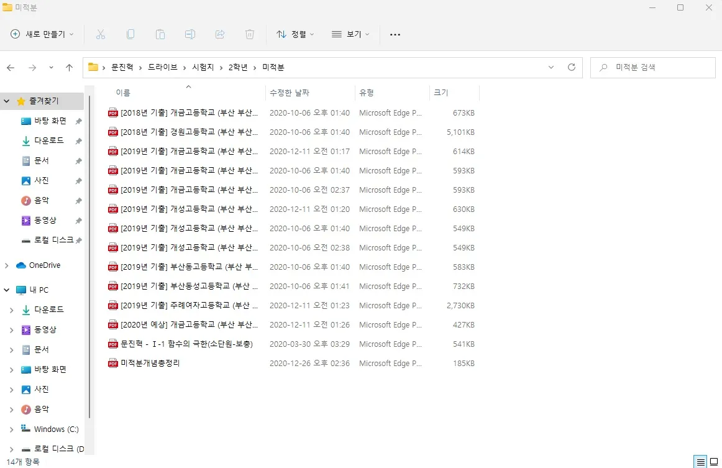Click the Cut scissors icon in toolbar
Screen dimensions: 722x468
pyautogui.click(x=101, y=34)
